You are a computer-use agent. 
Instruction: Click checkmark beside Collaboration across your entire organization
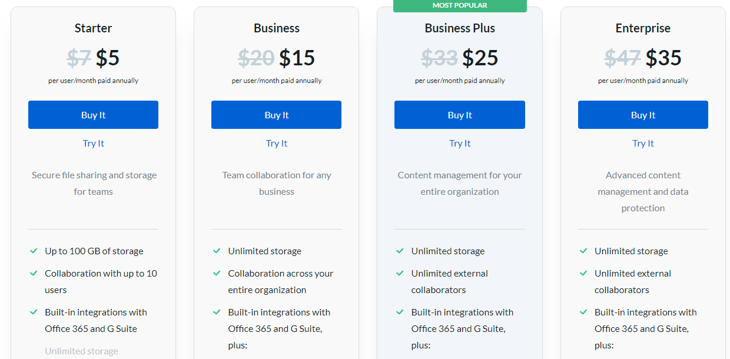(x=217, y=273)
